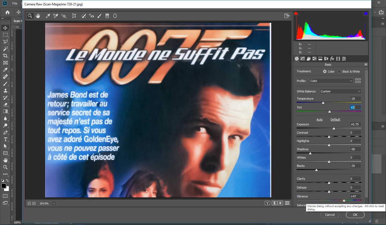The image size is (386, 225).
Task: Choose the Color Sampler tool
Action: [x=55, y=16]
